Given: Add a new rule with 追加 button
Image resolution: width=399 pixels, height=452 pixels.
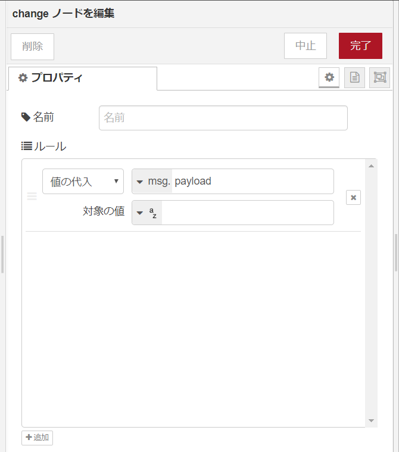Looking at the screenshot, I should tap(37, 438).
